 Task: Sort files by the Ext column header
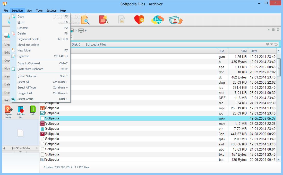223,51
